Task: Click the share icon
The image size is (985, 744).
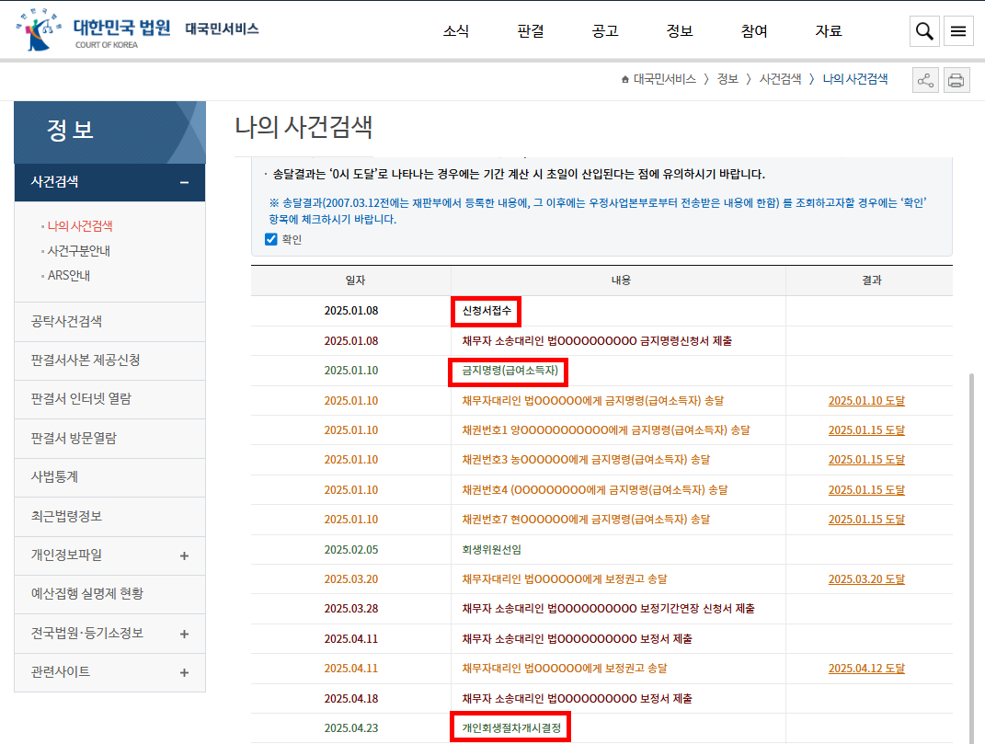Action: (x=925, y=80)
